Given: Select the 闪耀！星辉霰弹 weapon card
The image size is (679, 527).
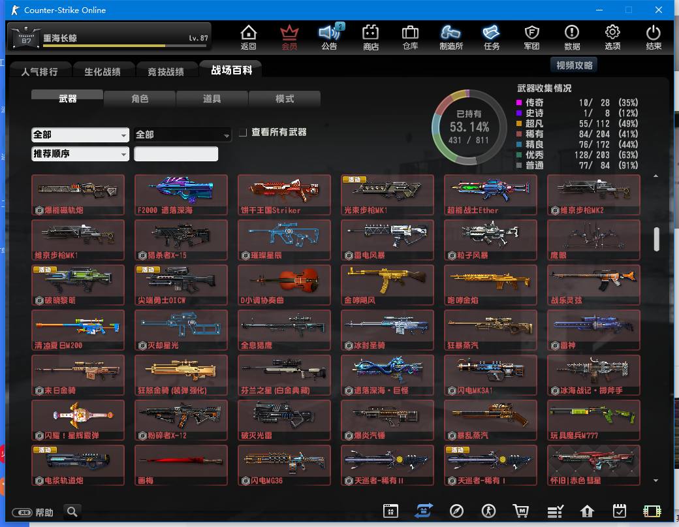Looking at the screenshot, I should pos(78,420).
